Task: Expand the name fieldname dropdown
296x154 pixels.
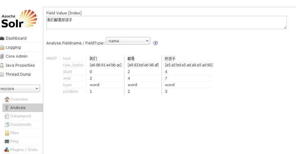Action: tap(128, 41)
